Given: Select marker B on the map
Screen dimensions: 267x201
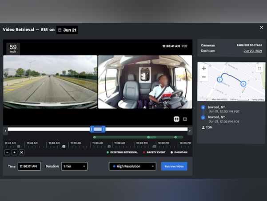Looking at the screenshot, I should click(x=243, y=83).
